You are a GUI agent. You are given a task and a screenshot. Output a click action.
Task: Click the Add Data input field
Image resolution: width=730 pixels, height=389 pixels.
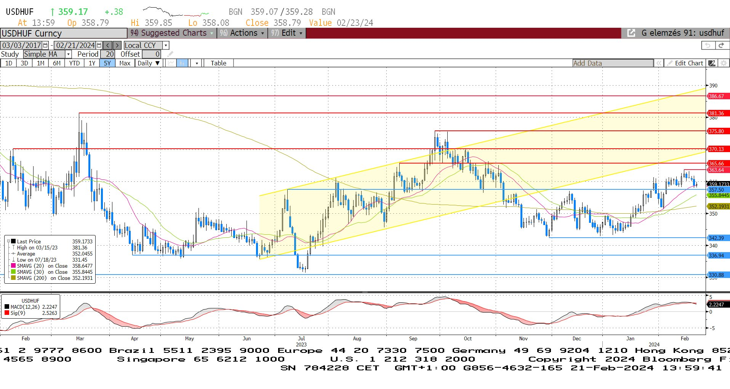(x=613, y=63)
